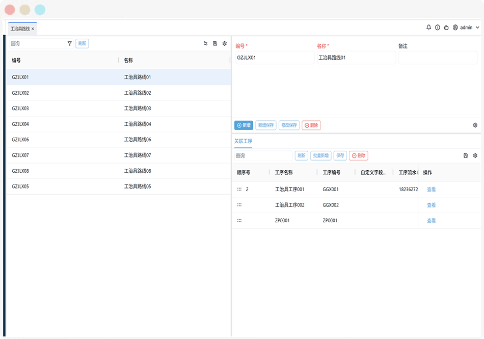
Task: Click the 18236272 serial number cell
Action: (x=409, y=189)
